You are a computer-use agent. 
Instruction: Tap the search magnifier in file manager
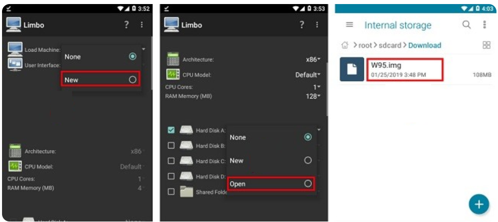point(466,25)
